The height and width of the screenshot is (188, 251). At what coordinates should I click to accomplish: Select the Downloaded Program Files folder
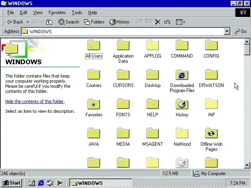coord(182,81)
